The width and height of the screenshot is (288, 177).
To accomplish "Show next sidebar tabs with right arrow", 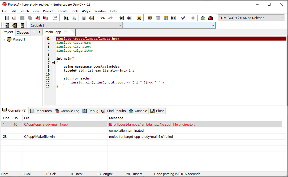I will 40,32.
